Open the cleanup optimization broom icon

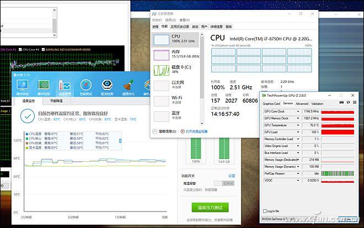point(128,86)
